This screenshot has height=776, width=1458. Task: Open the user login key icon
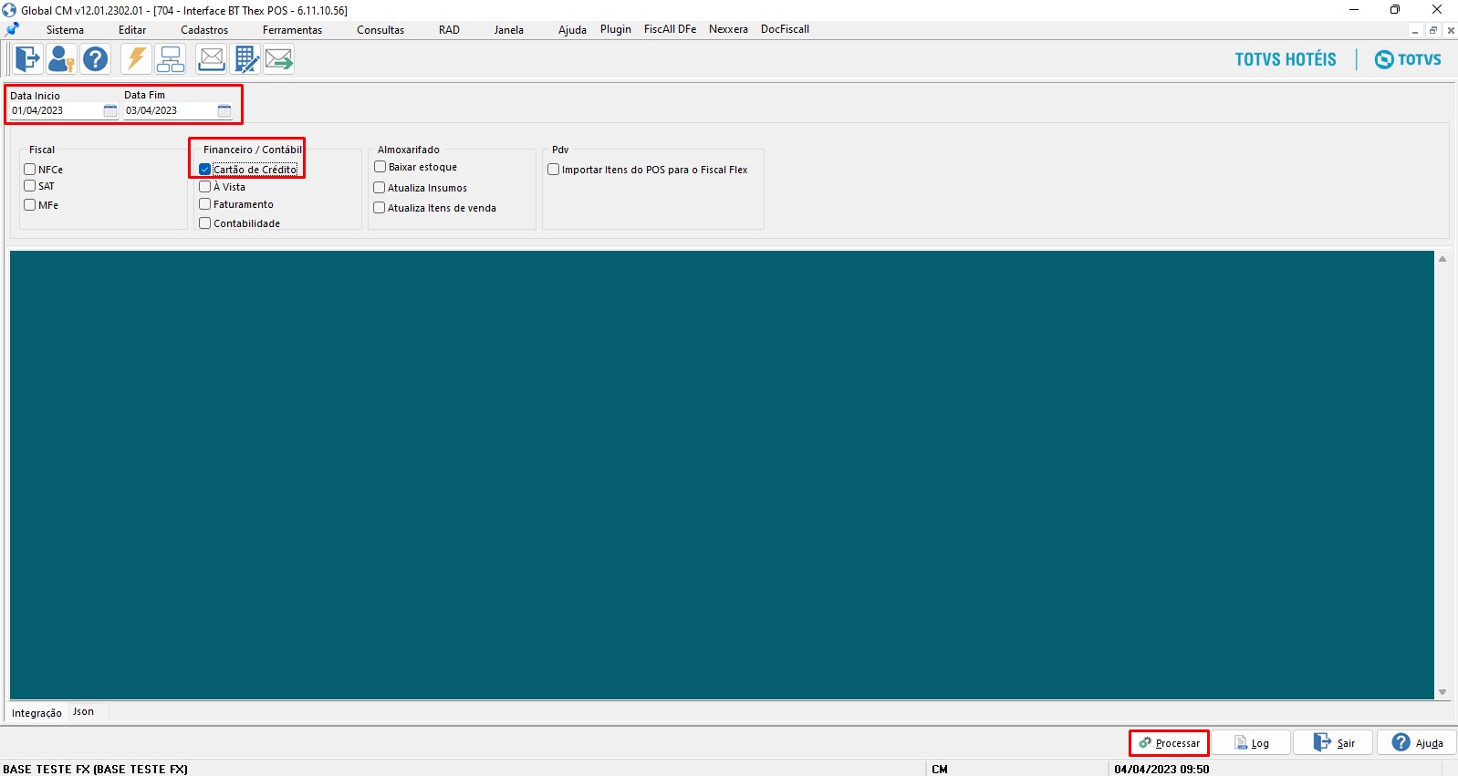pyautogui.click(x=61, y=59)
